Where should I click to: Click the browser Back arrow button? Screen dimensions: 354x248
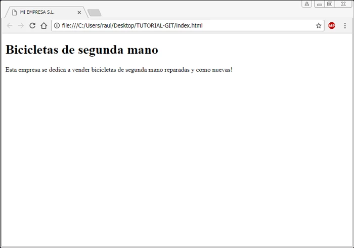(x=10, y=26)
